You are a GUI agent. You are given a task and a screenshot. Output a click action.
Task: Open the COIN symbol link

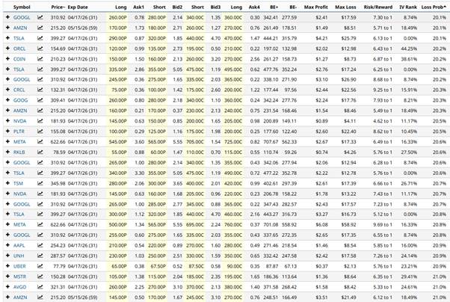19,59
